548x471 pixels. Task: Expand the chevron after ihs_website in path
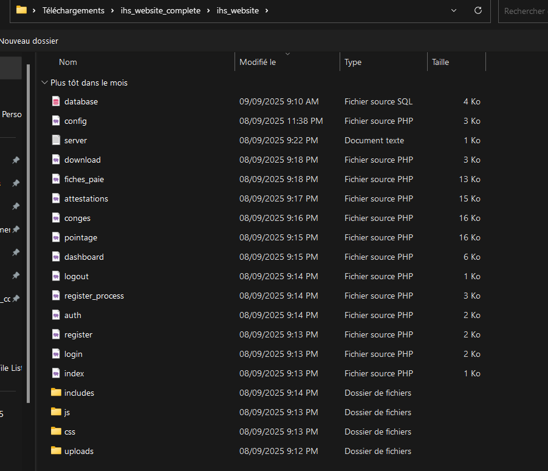tap(266, 11)
